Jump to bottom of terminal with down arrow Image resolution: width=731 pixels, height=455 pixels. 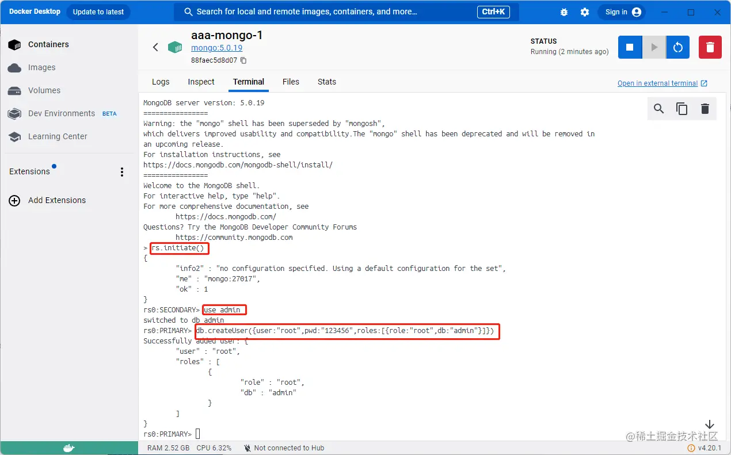(x=710, y=425)
